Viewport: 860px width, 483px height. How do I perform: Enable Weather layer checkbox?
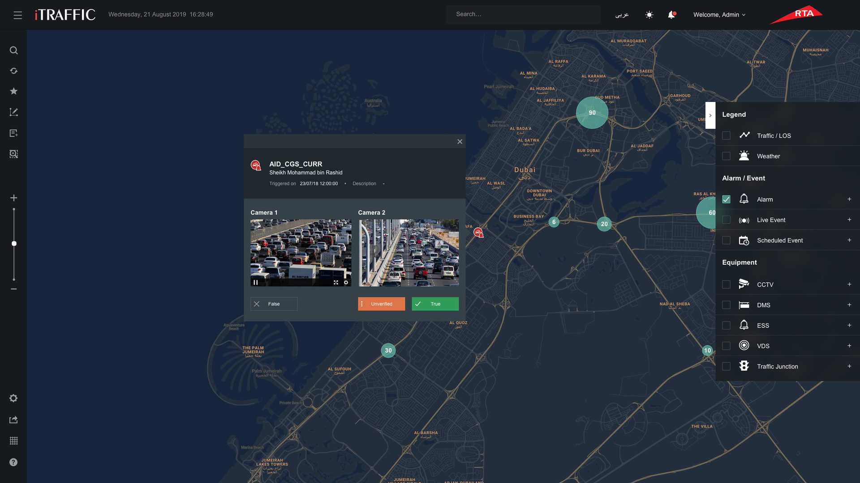[726, 156]
